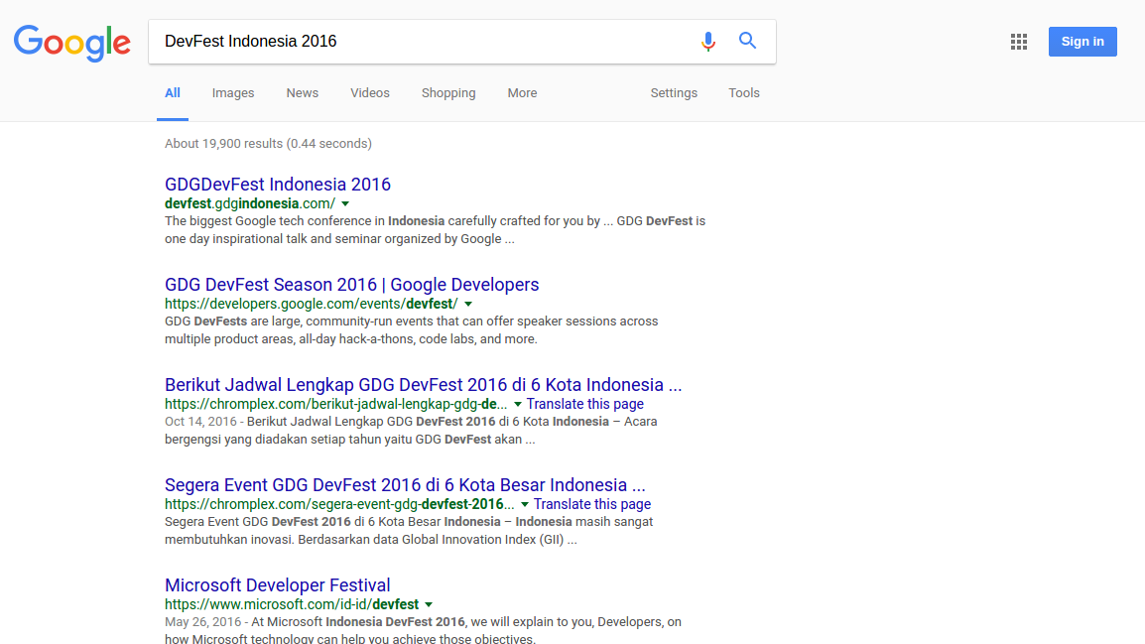Switch to the Shopping tab
The image size is (1145, 644).
coord(448,92)
